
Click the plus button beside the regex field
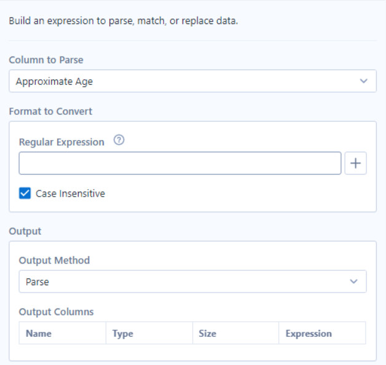tap(355, 163)
